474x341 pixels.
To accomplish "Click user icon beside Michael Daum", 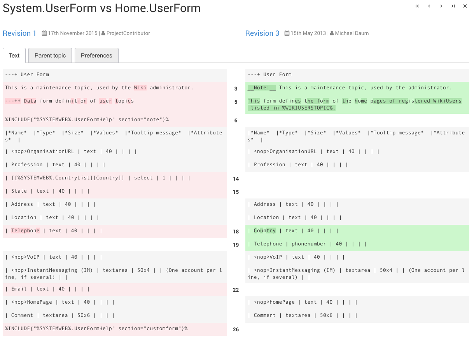I will 332,33.
